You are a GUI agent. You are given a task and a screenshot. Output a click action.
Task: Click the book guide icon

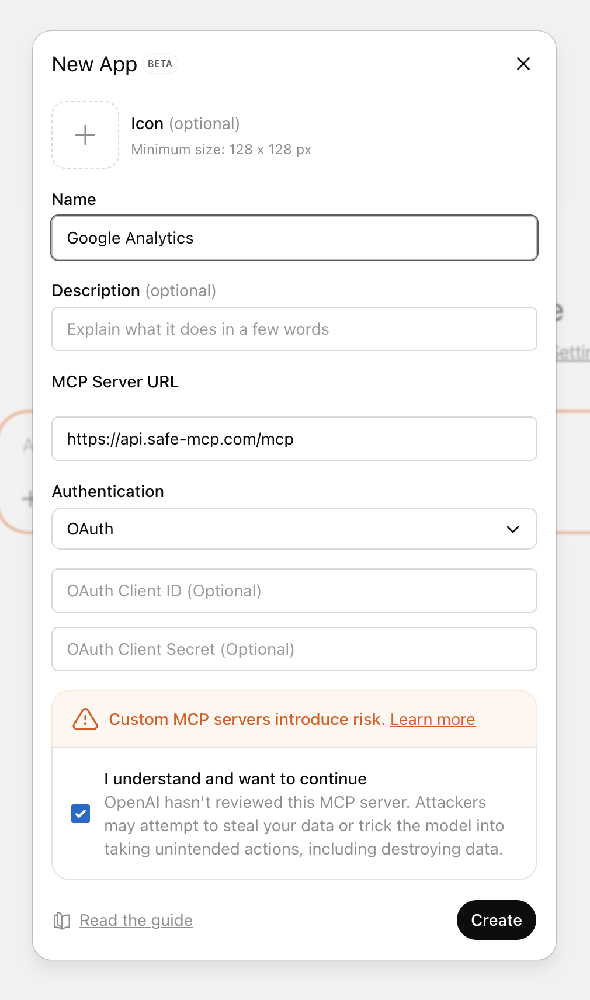[x=62, y=921]
